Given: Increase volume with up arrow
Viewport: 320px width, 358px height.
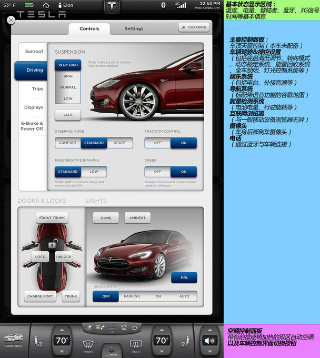Looking at the screenshot, I should pos(209,330).
